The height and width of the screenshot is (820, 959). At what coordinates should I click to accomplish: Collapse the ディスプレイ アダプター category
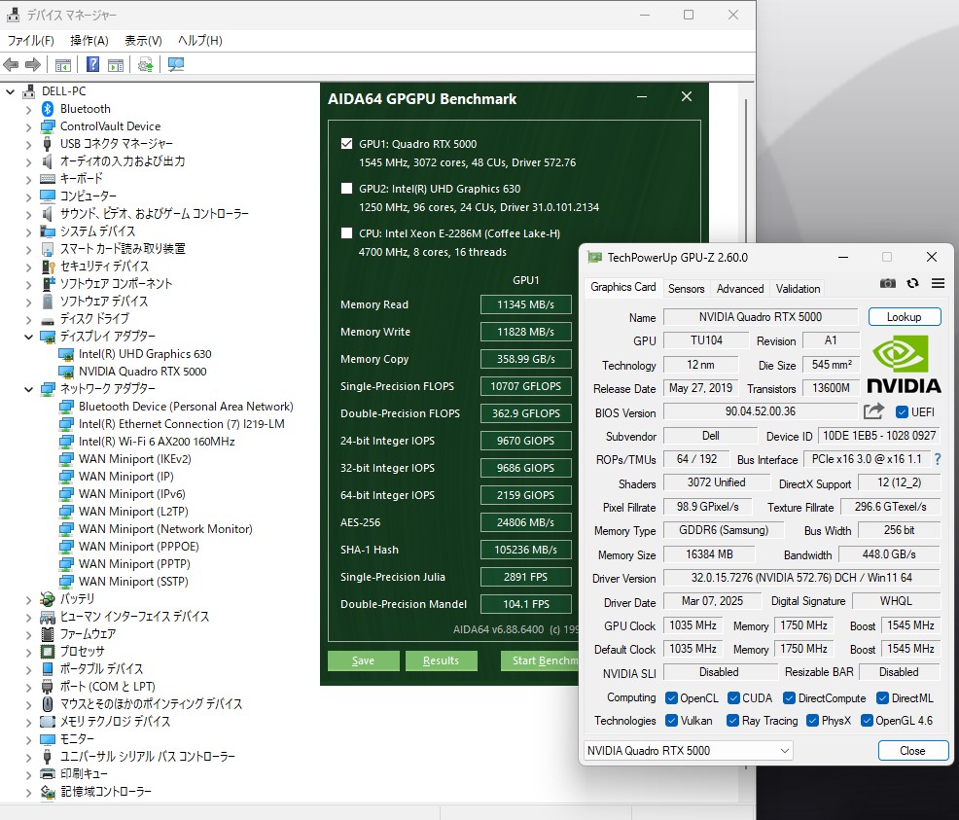click(x=28, y=337)
